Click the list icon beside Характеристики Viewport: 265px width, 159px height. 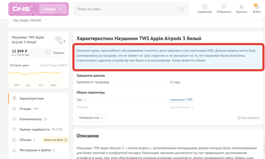14,98
